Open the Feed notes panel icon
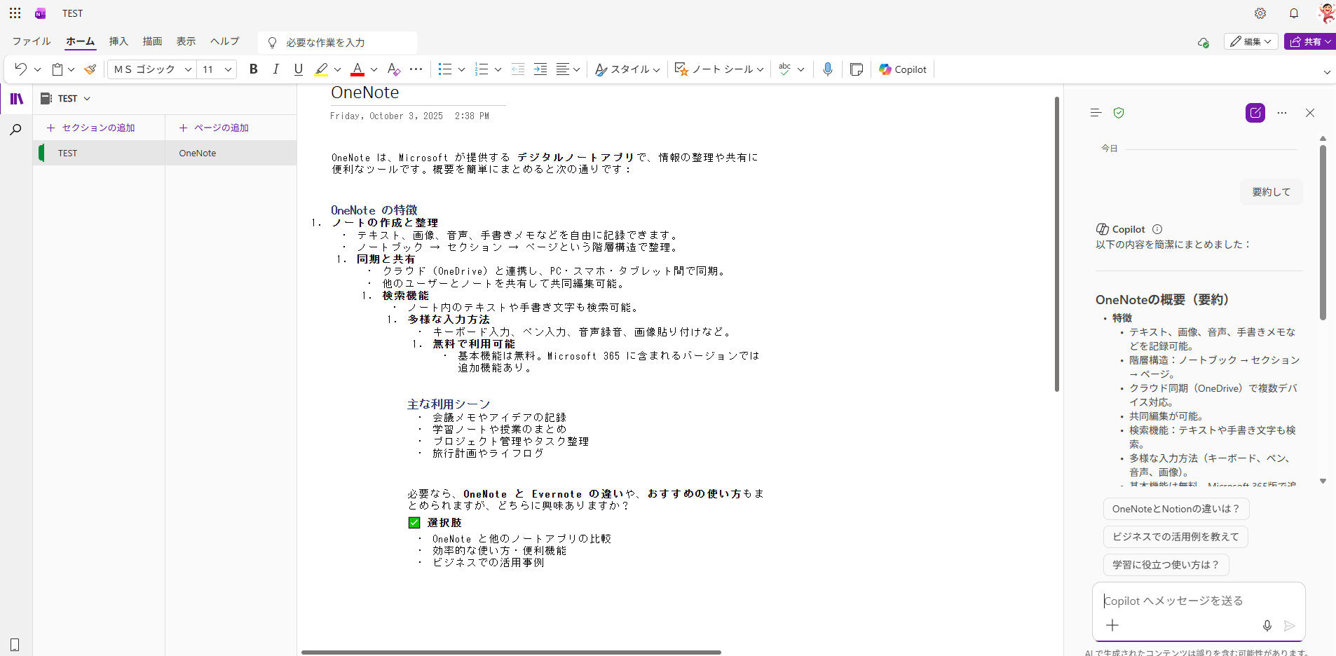Viewport: 1336px width, 656px height. point(856,69)
